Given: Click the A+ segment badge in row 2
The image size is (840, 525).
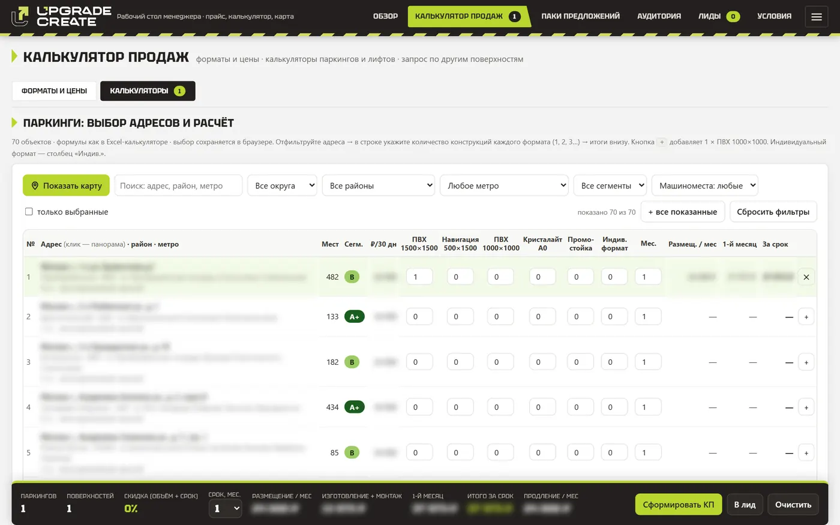Looking at the screenshot, I should pyautogui.click(x=354, y=317).
